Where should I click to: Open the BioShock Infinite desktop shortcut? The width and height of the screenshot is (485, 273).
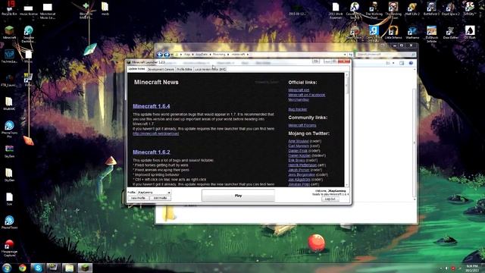tap(431, 33)
